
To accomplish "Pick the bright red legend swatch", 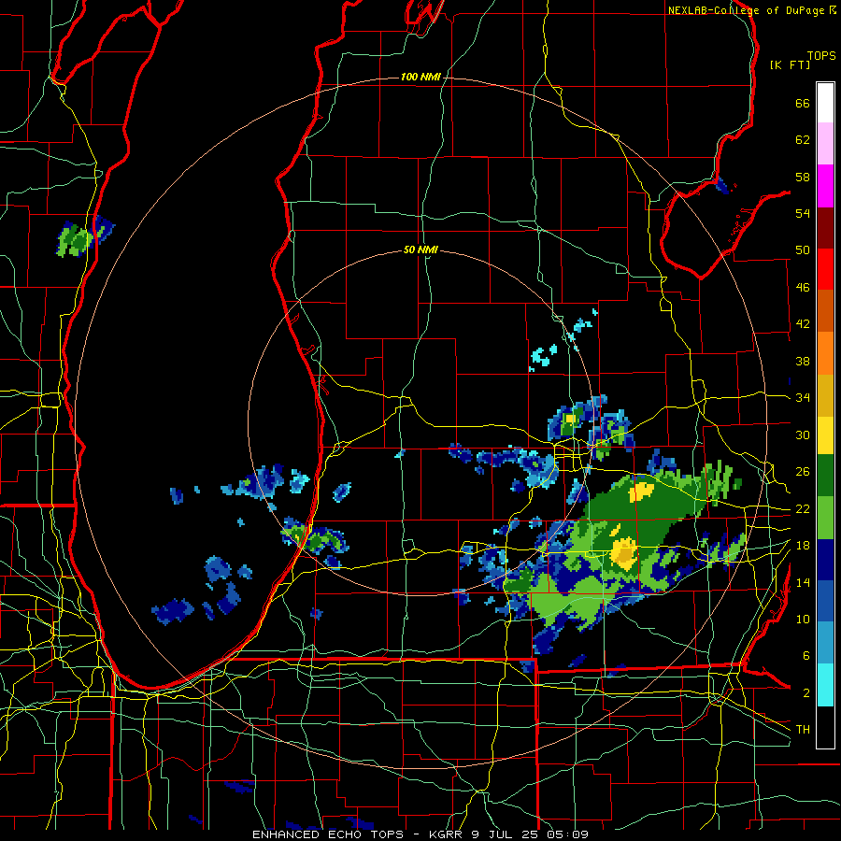I will click(825, 269).
